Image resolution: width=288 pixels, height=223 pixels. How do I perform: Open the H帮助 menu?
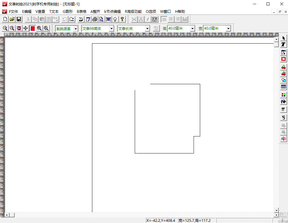coord(180,12)
